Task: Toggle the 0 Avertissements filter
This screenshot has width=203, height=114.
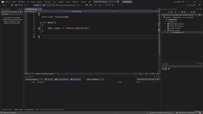Action: coord(62,79)
